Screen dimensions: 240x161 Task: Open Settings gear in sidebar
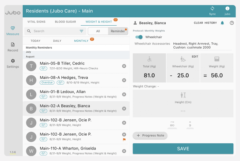click(13, 63)
